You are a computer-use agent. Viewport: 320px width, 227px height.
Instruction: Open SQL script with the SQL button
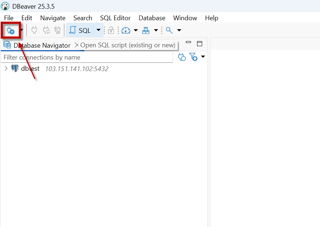80,31
